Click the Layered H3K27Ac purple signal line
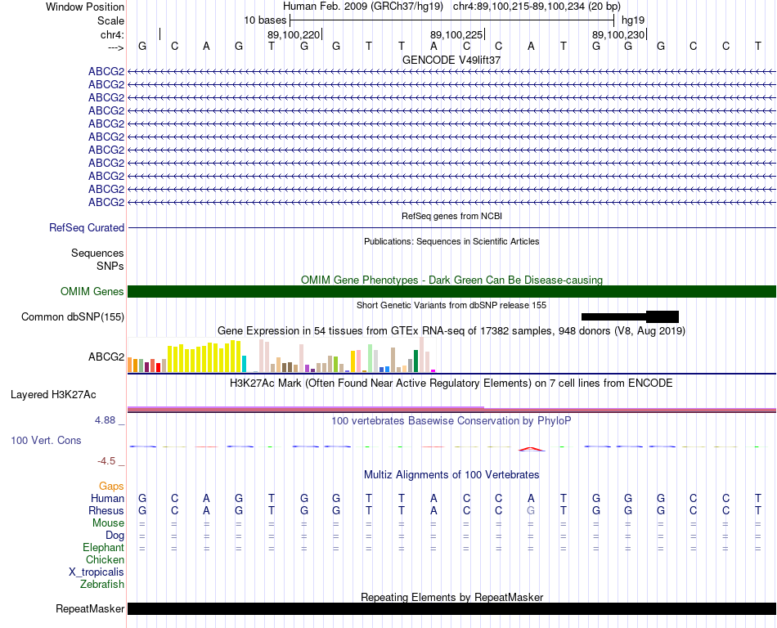The height and width of the screenshot is (628, 777). [x=451, y=410]
